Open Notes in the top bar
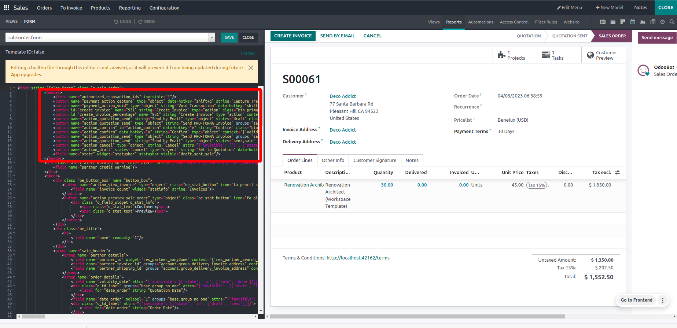The height and width of the screenshot is (328, 677). tap(641, 8)
